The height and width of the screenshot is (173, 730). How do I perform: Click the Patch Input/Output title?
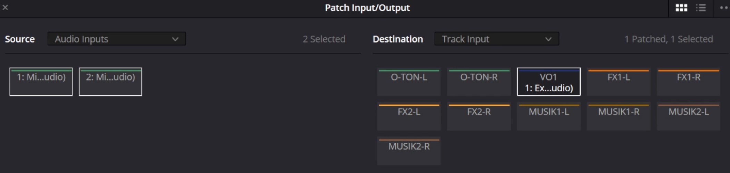click(x=367, y=8)
